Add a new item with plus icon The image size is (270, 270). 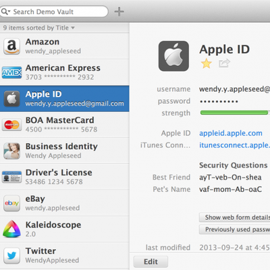click(119, 11)
